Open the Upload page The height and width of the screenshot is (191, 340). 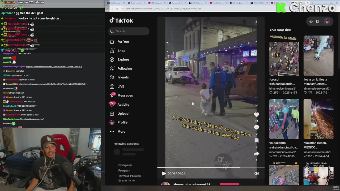(x=123, y=114)
